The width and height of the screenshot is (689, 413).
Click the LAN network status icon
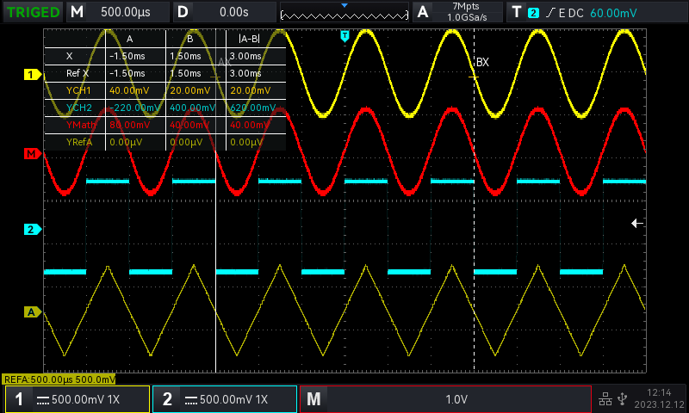[605, 399]
